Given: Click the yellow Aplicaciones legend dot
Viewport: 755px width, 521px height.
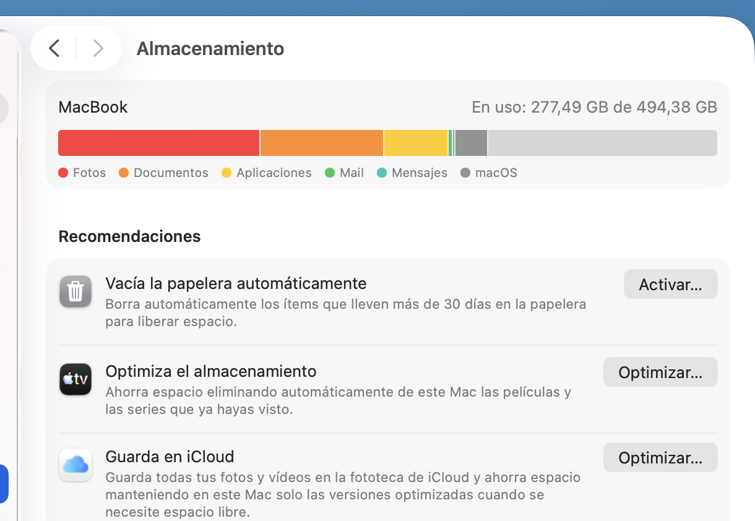Looking at the screenshot, I should 226,173.
